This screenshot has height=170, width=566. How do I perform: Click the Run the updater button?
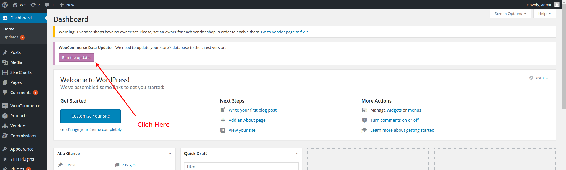click(76, 58)
